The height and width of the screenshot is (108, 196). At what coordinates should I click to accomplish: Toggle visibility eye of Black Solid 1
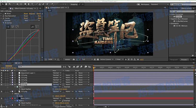point(2,98)
